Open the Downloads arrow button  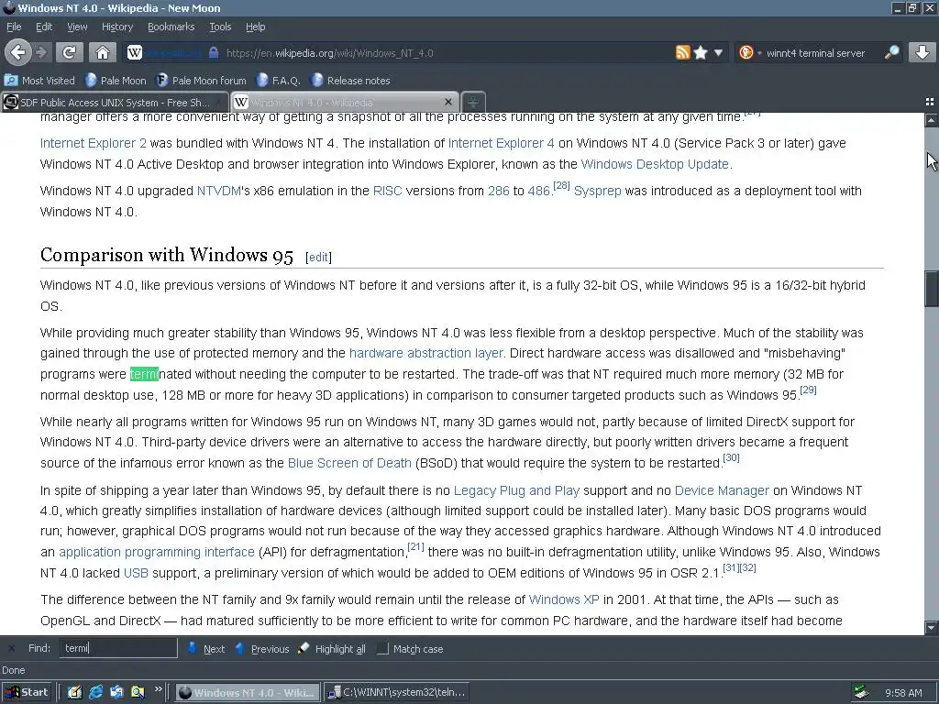(922, 52)
